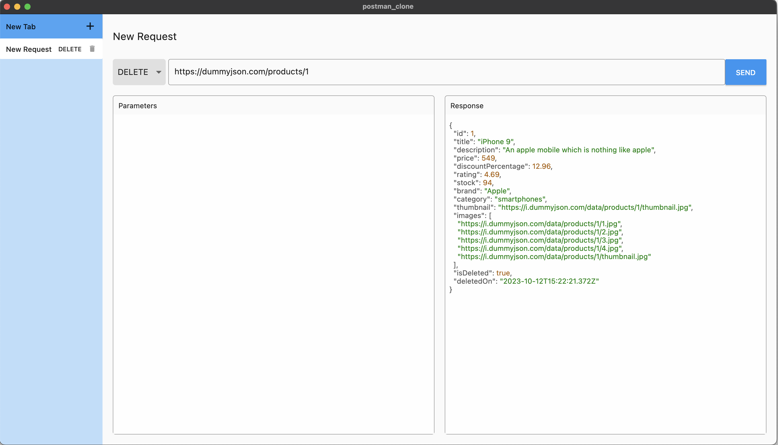Select New Request in the sidebar

pyautogui.click(x=29, y=49)
